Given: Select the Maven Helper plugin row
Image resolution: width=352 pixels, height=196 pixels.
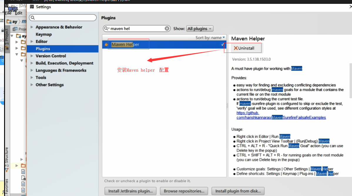Looking at the screenshot, I should [x=164, y=44].
